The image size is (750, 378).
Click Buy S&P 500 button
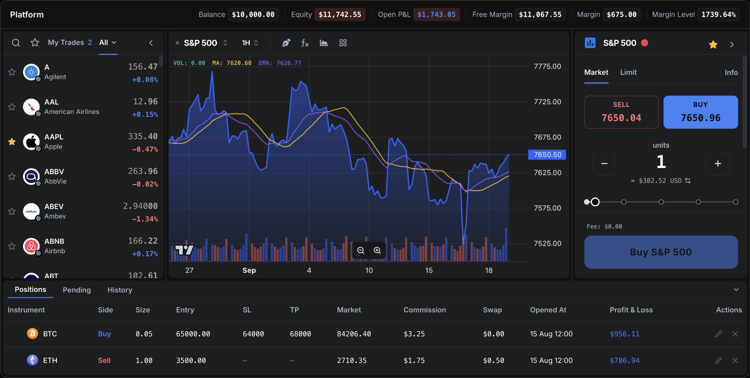coord(661,252)
